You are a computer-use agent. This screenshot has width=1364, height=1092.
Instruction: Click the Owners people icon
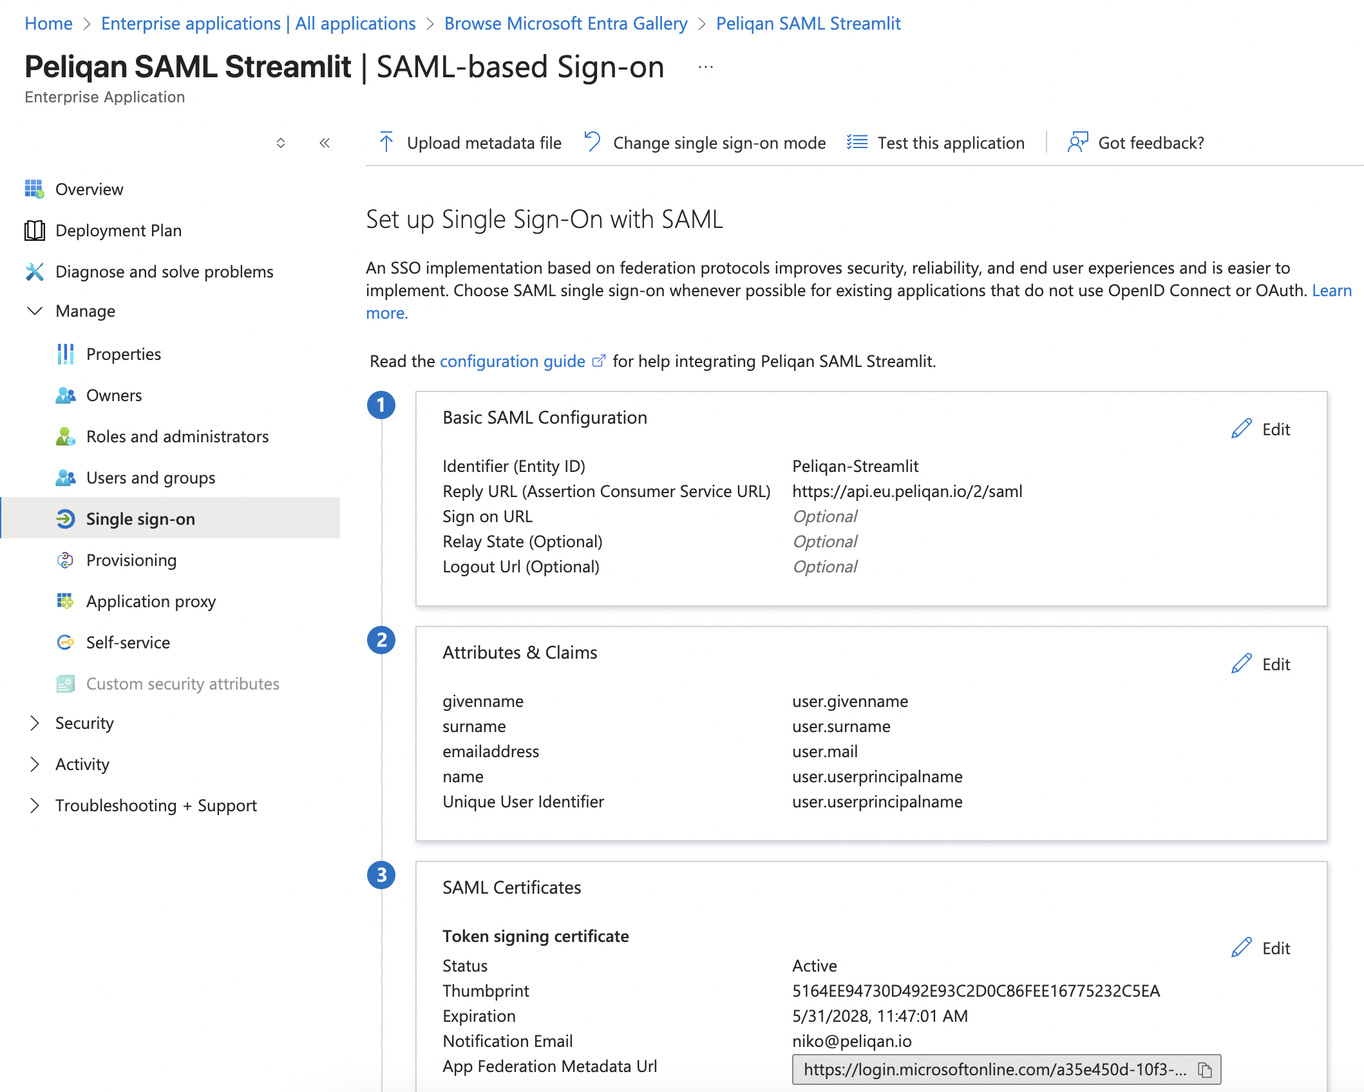65,395
